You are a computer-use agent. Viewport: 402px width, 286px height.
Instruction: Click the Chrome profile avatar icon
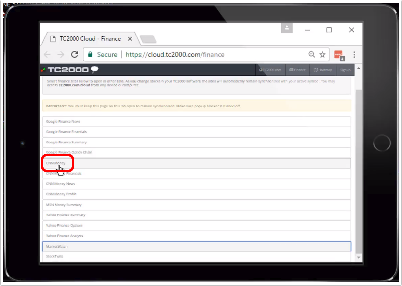pyautogui.click(x=287, y=28)
